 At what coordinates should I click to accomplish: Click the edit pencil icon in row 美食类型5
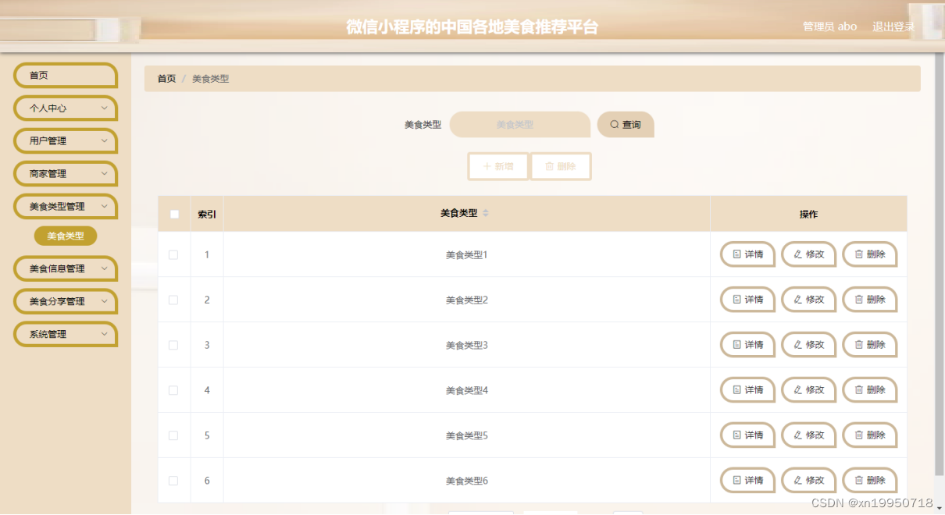click(x=797, y=435)
